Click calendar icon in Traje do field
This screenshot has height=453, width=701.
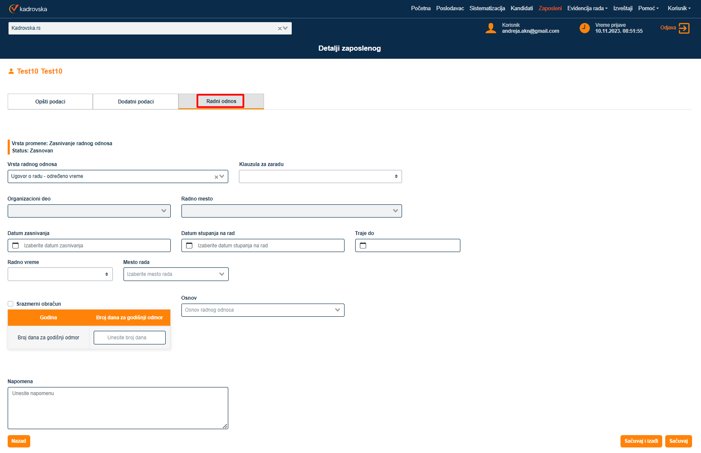pyautogui.click(x=363, y=246)
